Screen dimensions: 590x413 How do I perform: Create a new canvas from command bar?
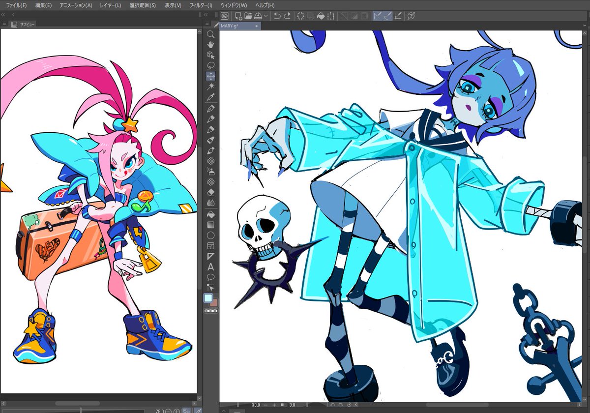coord(238,16)
